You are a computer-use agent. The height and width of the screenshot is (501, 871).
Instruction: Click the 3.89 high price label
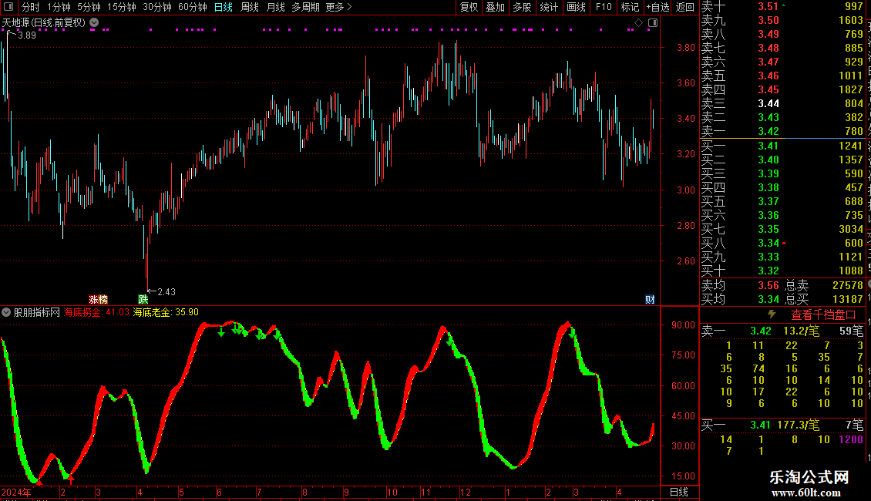pyautogui.click(x=27, y=35)
